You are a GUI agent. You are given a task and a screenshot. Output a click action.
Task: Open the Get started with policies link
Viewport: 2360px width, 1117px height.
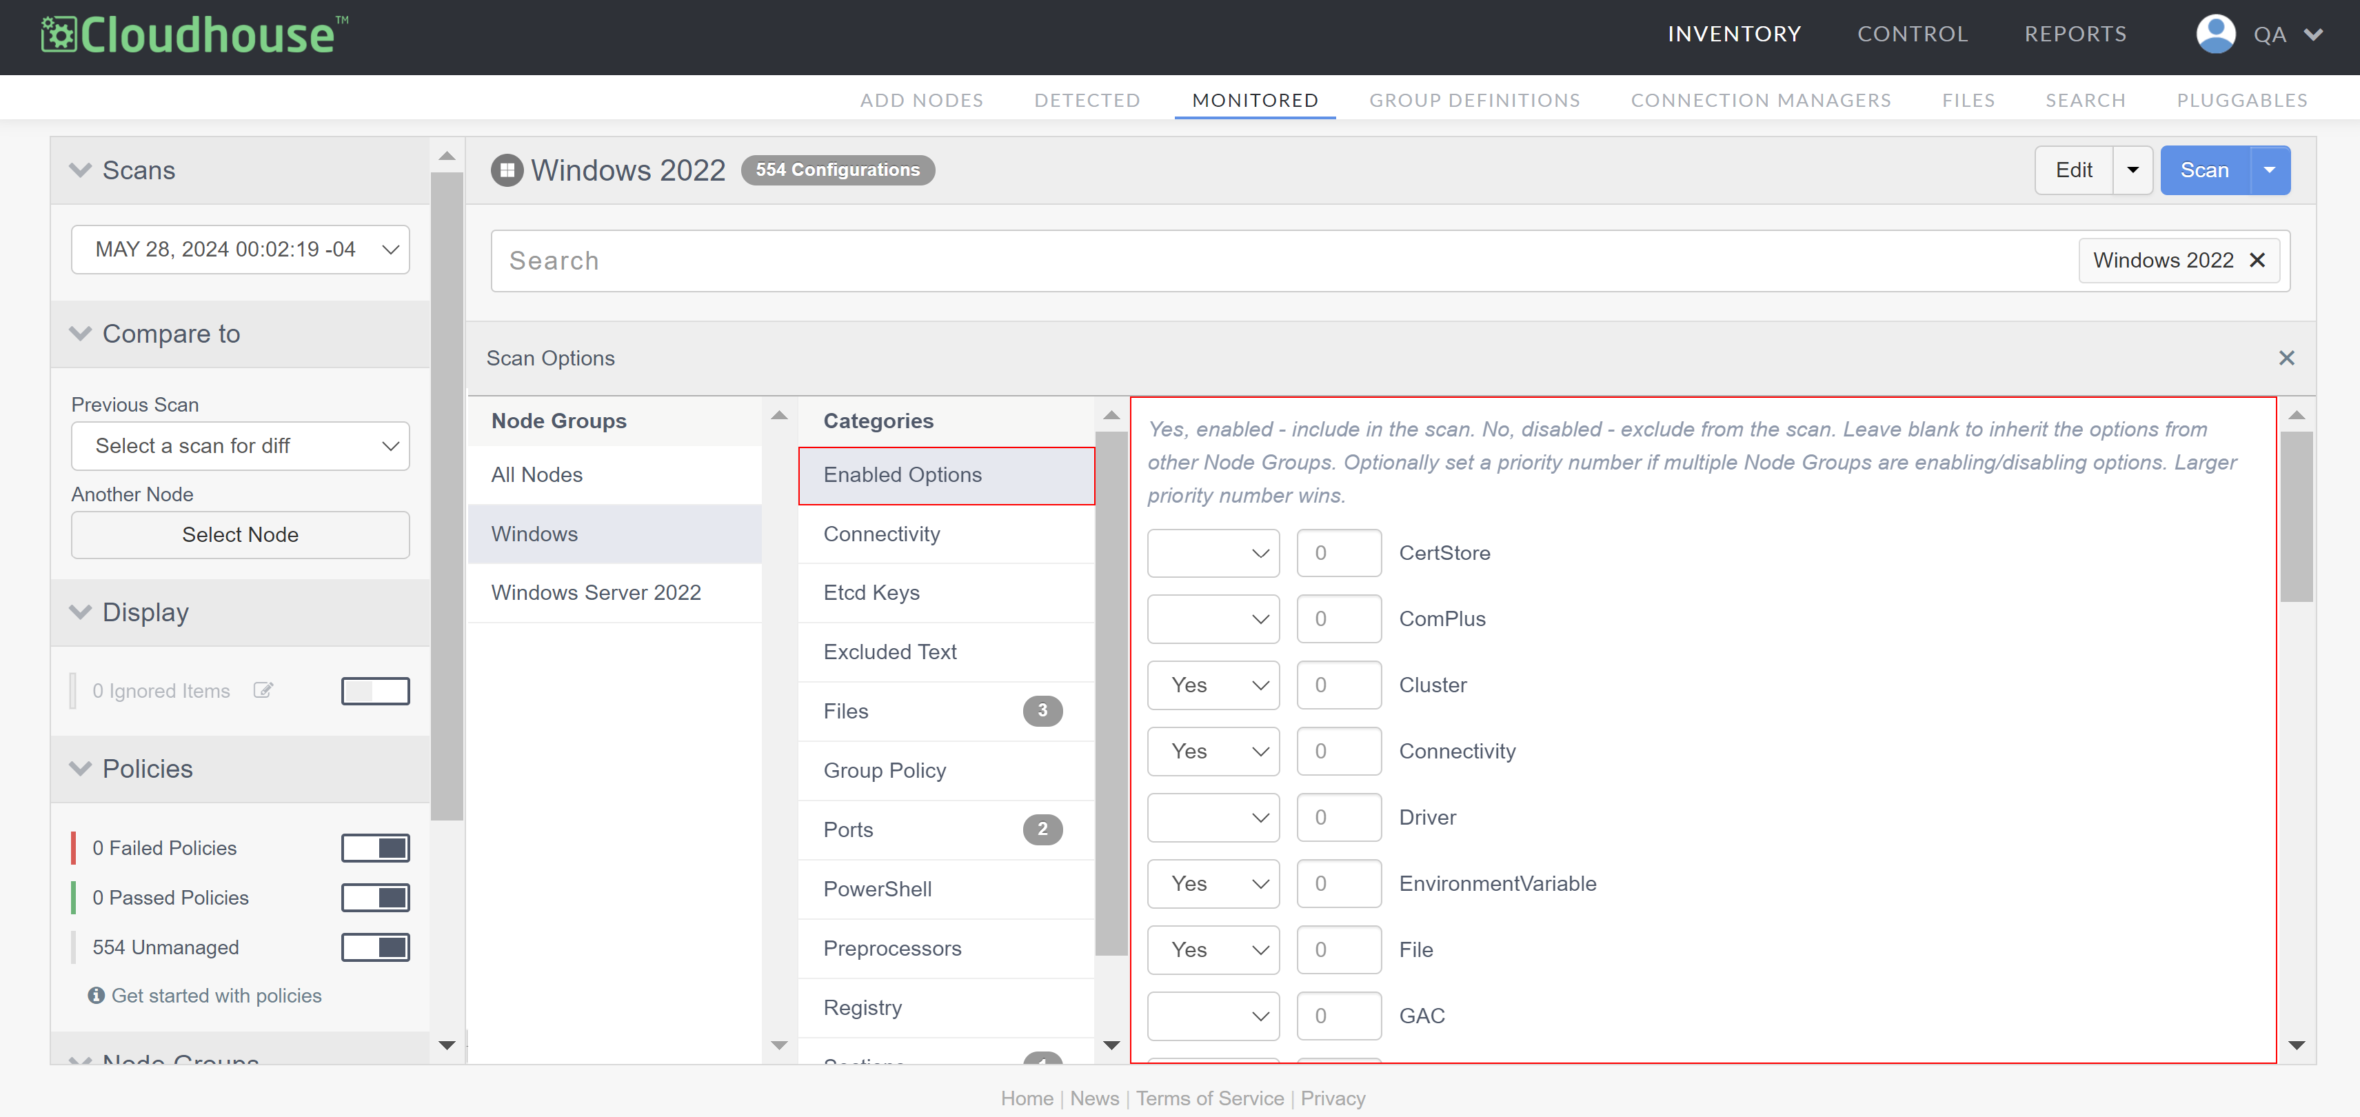(x=216, y=995)
